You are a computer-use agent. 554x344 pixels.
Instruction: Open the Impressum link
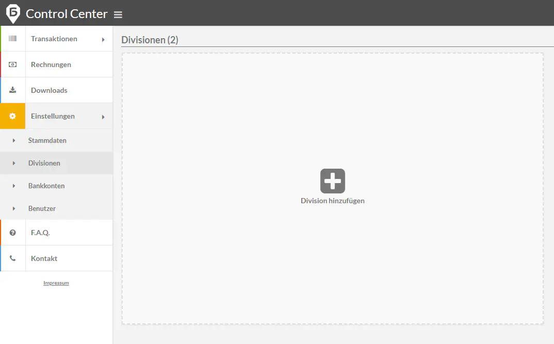(56, 283)
